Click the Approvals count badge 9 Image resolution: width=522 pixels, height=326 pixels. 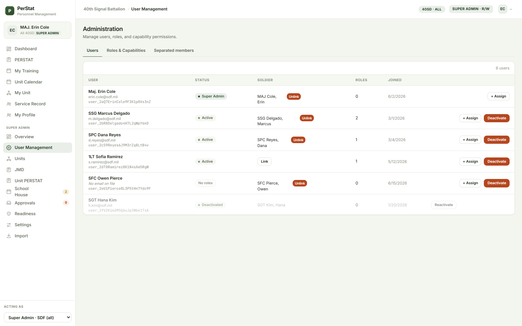coord(66,203)
